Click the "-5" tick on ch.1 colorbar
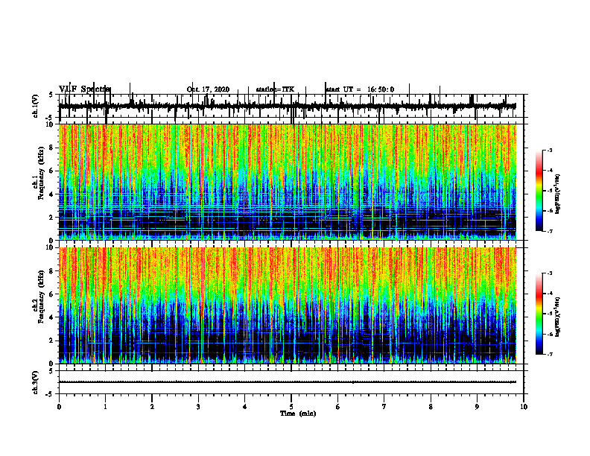Screen dimensions: 590x456 point(549,191)
